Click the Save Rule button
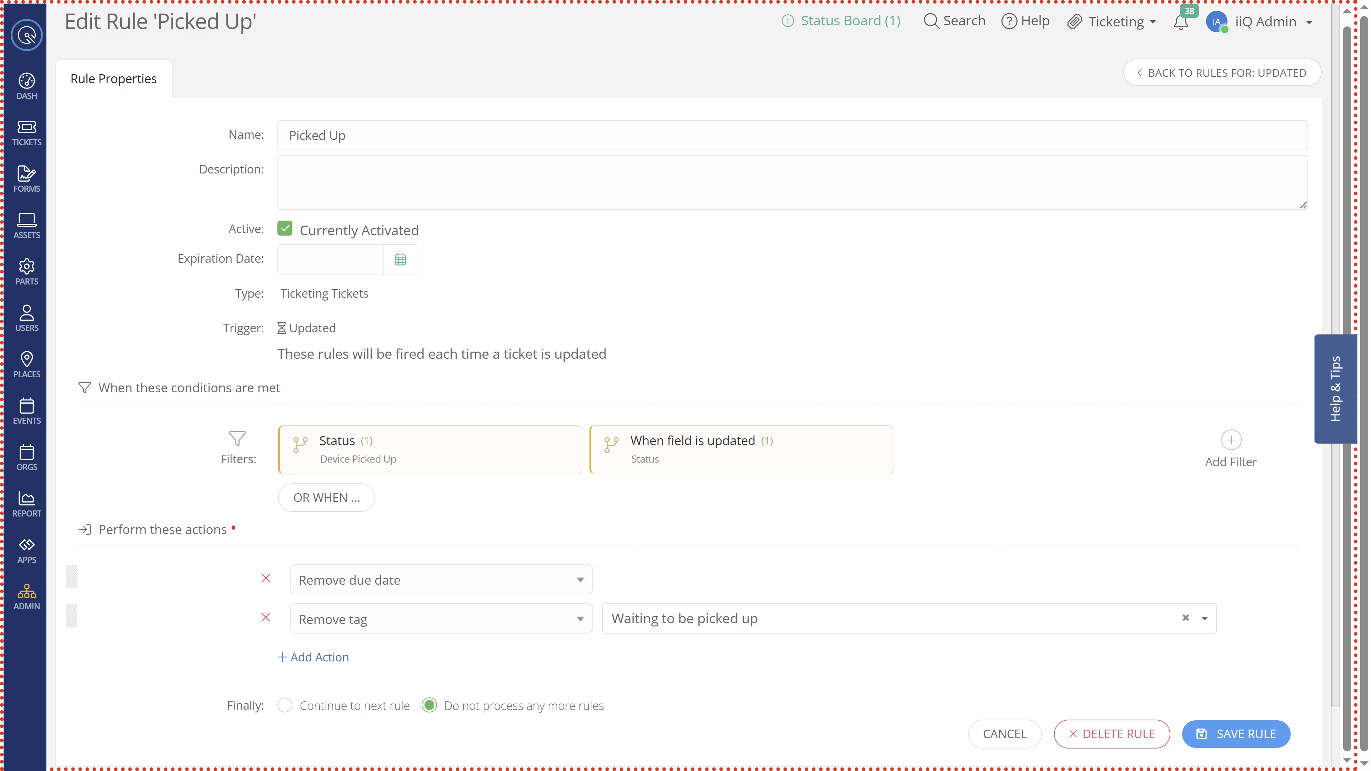The width and height of the screenshot is (1371, 771). 1236,734
